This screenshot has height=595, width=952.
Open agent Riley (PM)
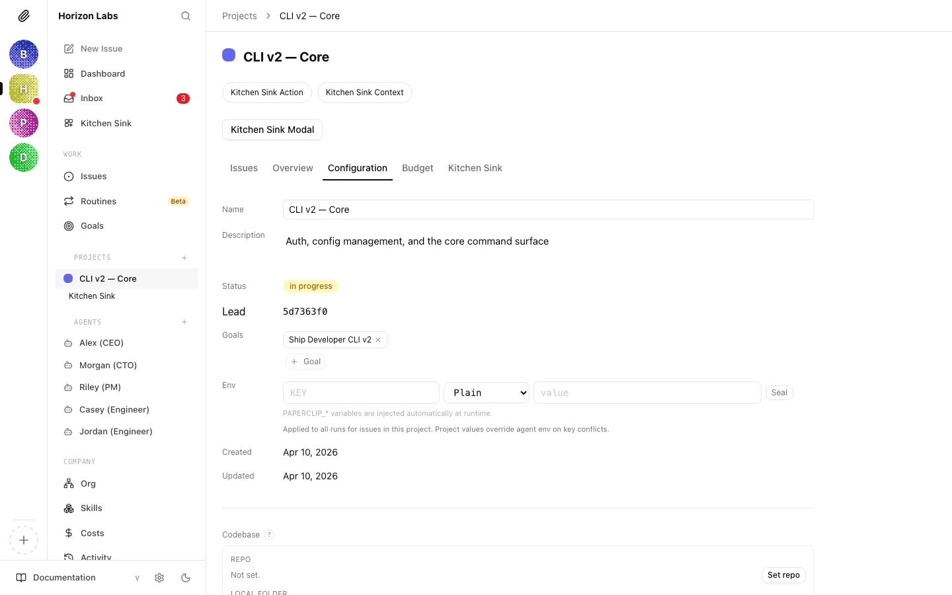126,387
